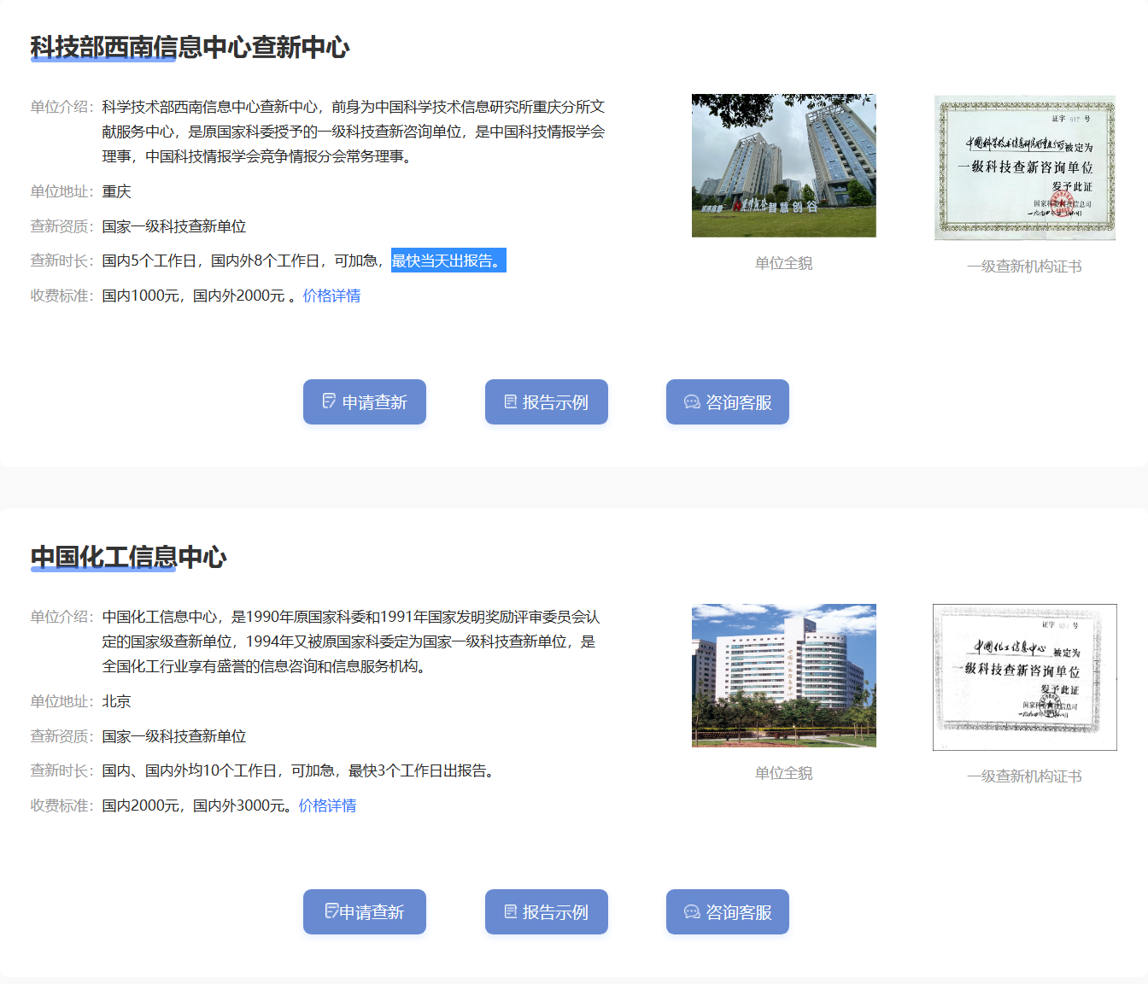Screen dimensions: 1148x984
Task: Open 报告示例 for 中国化工信息中心
Action: point(547,911)
